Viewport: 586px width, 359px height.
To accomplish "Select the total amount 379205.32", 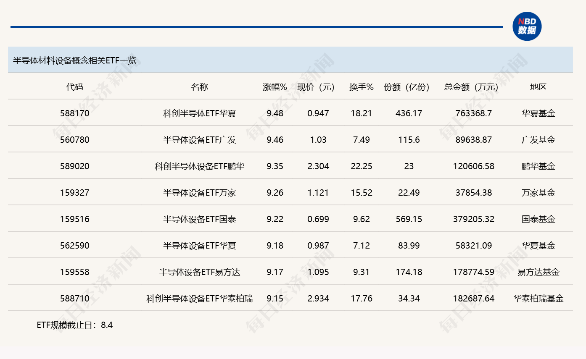I will 474,219.
